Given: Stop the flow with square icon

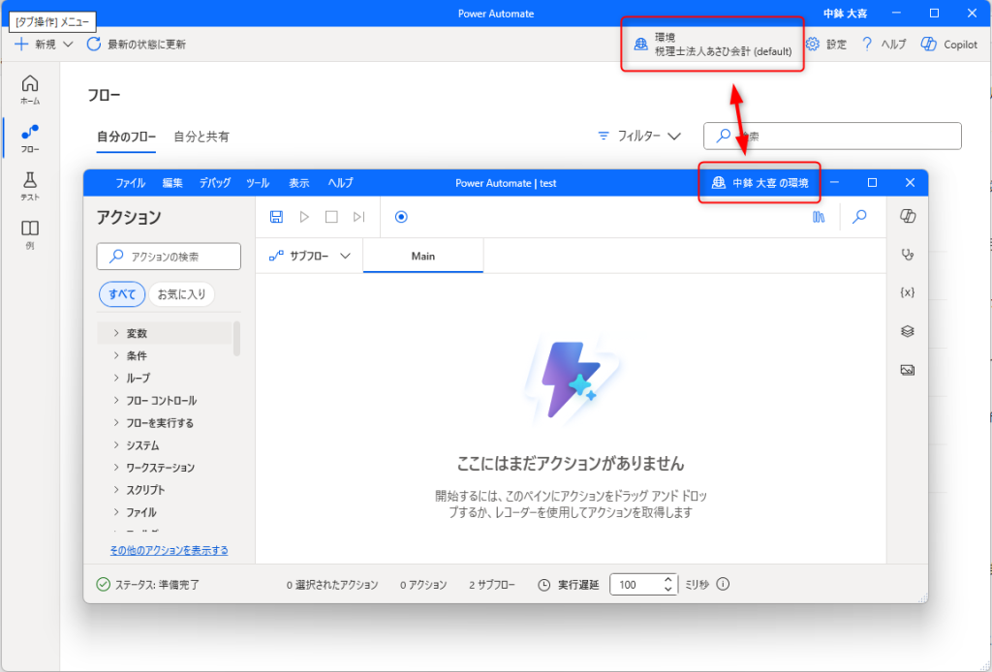Looking at the screenshot, I should pos(331,217).
